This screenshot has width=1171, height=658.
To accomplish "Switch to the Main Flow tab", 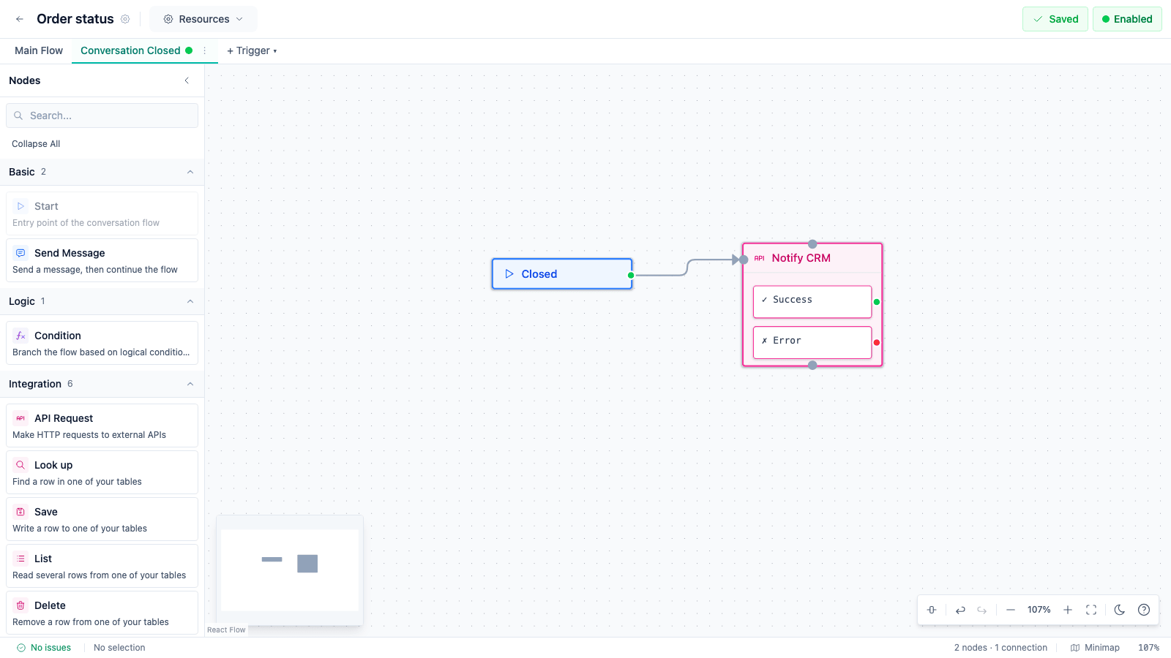I will pos(39,50).
